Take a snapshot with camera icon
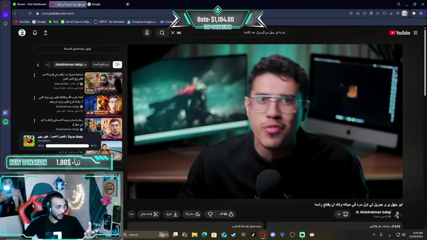 click(x=358, y=13)
